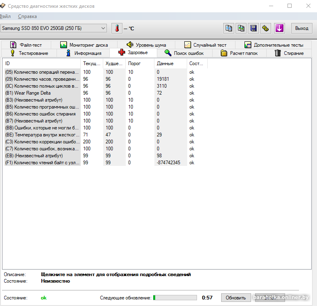This screenshot has height=306, width=317.
Task: Switch to the Уровень шума tab
Action: pyautogui.click(x=146, y=45)
